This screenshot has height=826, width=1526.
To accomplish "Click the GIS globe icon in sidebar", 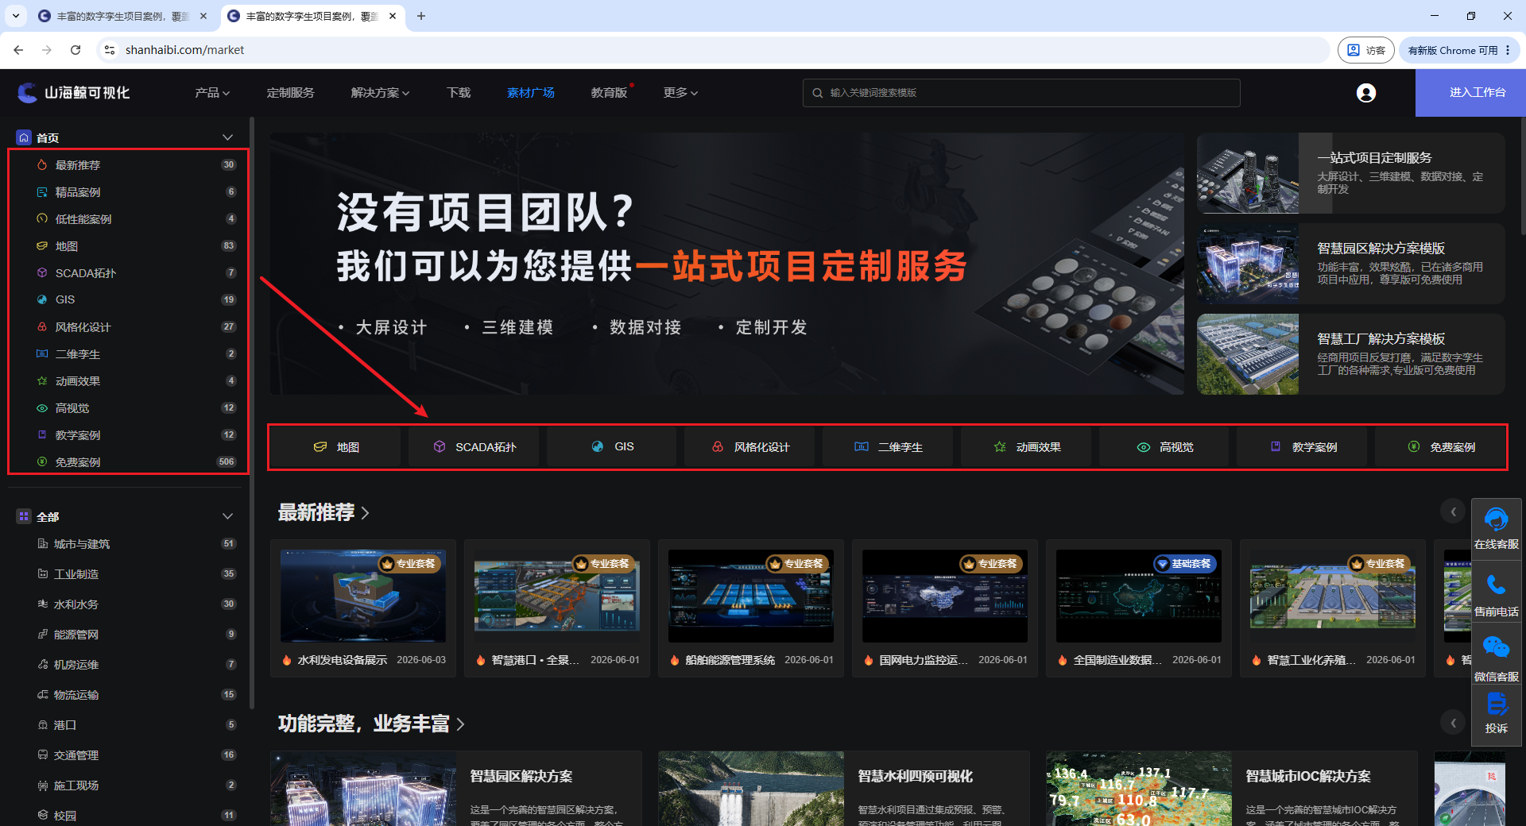I will pyautogui.click(x=42, y=300).
